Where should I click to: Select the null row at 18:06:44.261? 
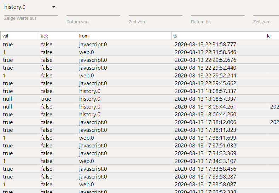7,106
